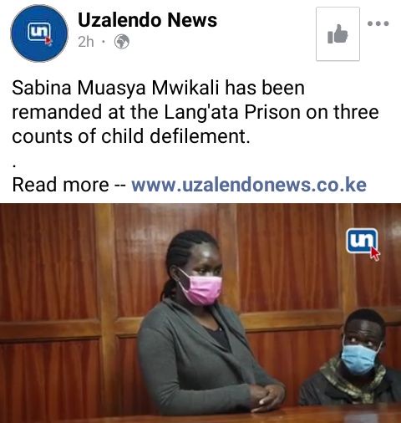Open the three-dot post options menu
The image size is (401, 423).
click(378, 23)
